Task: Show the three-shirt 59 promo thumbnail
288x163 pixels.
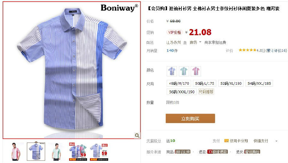Action: click(78, 151)
